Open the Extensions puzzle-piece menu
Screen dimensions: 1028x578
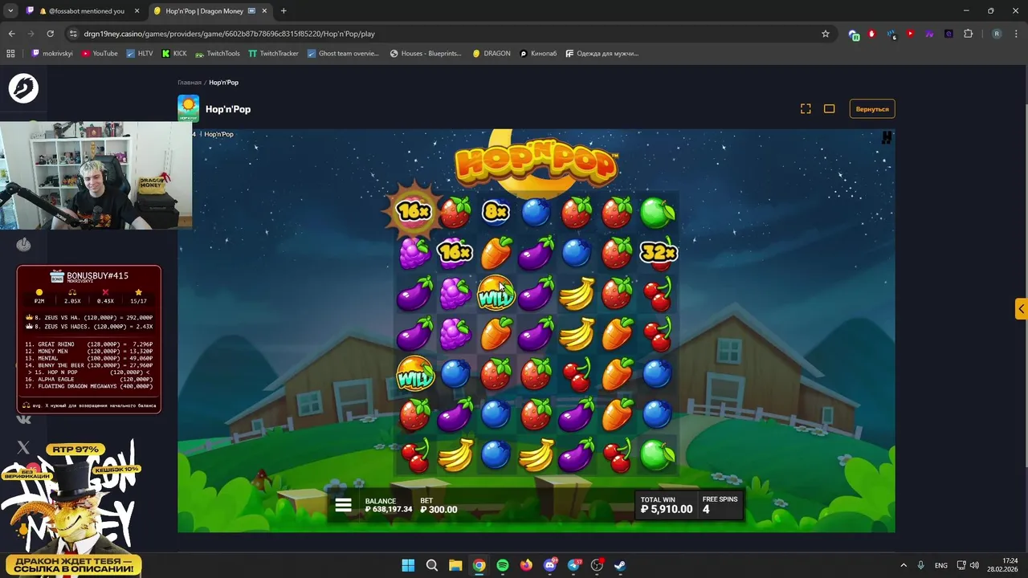968,34
